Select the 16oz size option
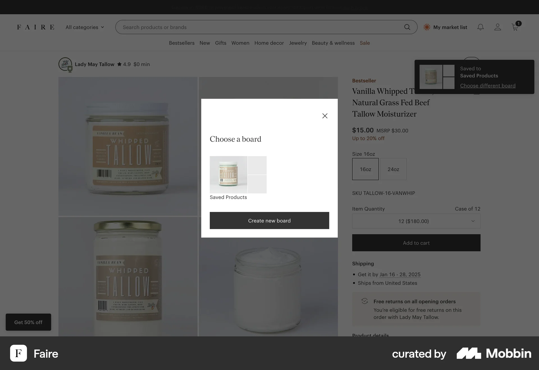The height and width of the screenshot is (370, 539). pos(365,169)
